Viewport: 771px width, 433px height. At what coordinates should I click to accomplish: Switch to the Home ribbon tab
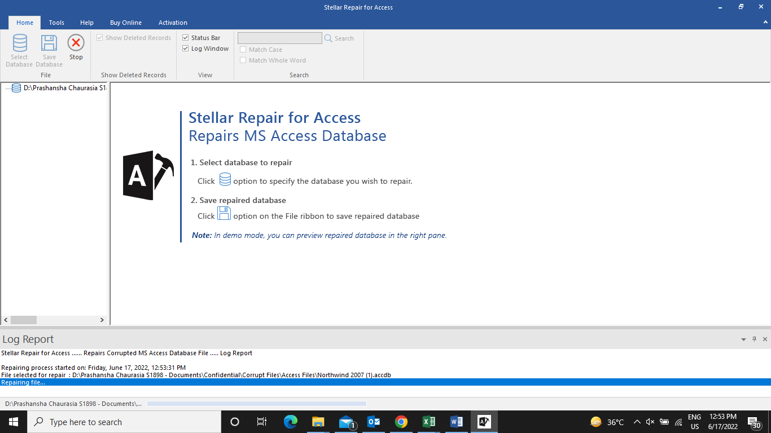pyautogui.click(x=25, y=23)
